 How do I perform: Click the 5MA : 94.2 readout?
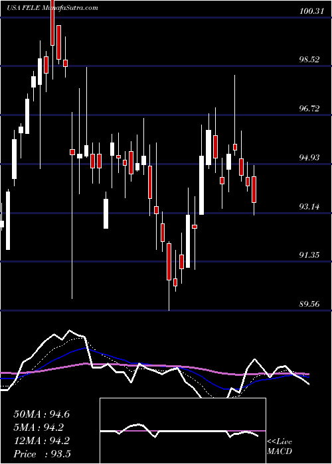coord(39,428)
